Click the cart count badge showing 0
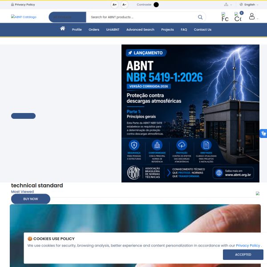Viewport: 267px width, 267px height. point(242,13)
